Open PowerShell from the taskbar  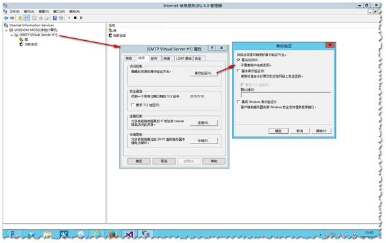[31, 234]
